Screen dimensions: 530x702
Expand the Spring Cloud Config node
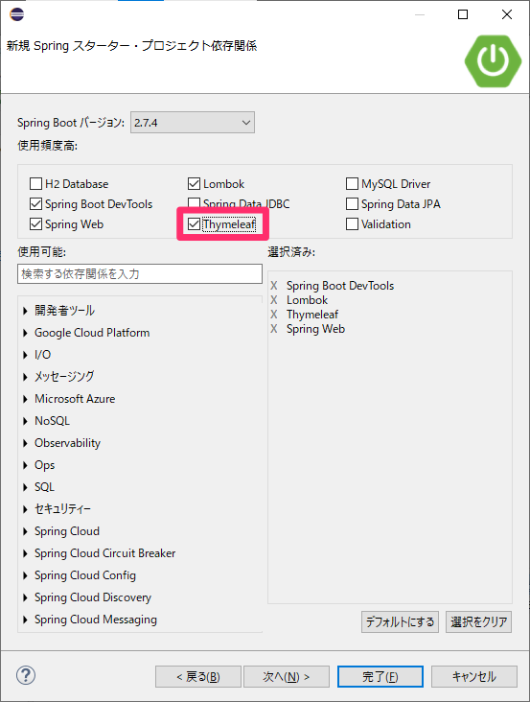pyautogui.click(x=26, y=575)
